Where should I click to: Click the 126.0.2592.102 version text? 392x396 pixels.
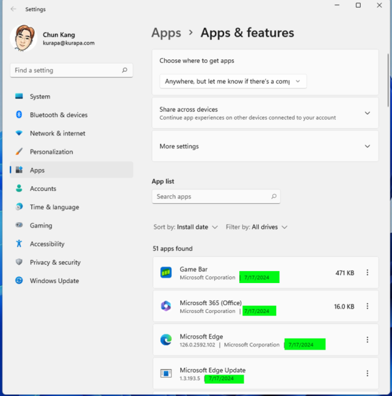[197, 345]
